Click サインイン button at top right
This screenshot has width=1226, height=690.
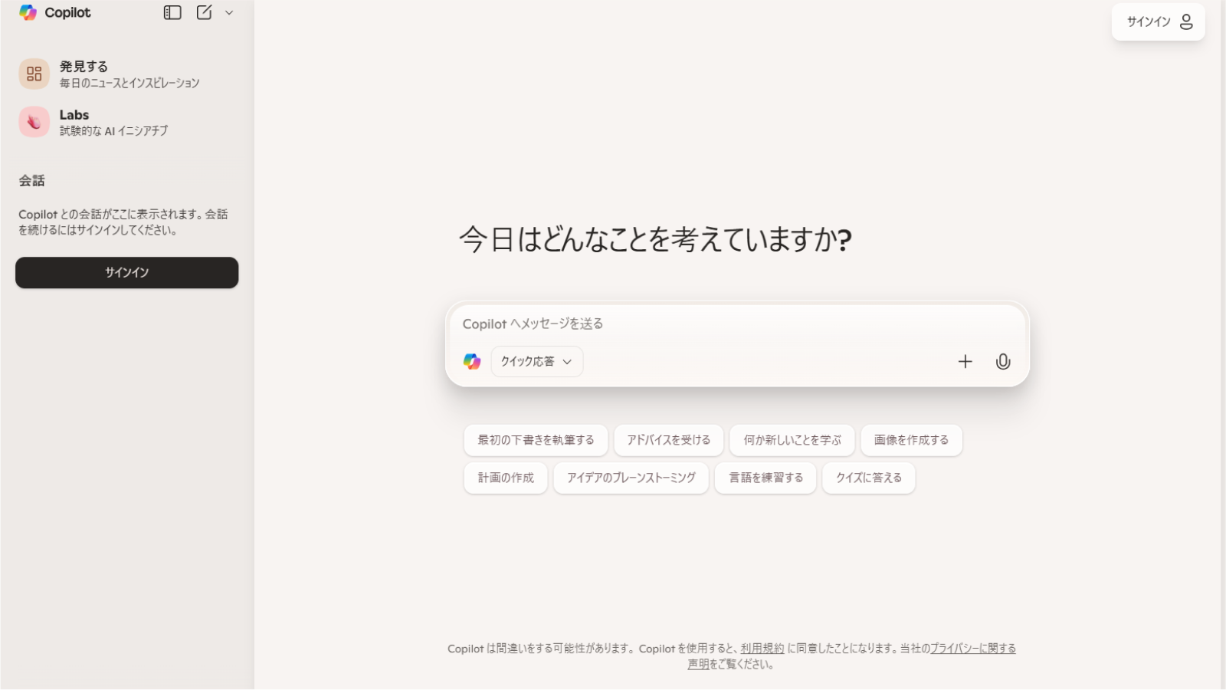tap(1158, 21)
